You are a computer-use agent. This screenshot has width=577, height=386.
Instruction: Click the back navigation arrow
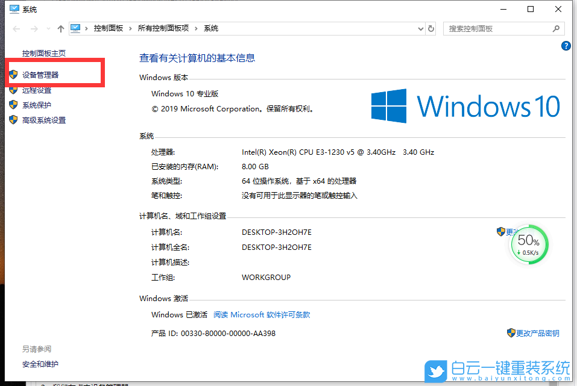[x=17, y=28]
